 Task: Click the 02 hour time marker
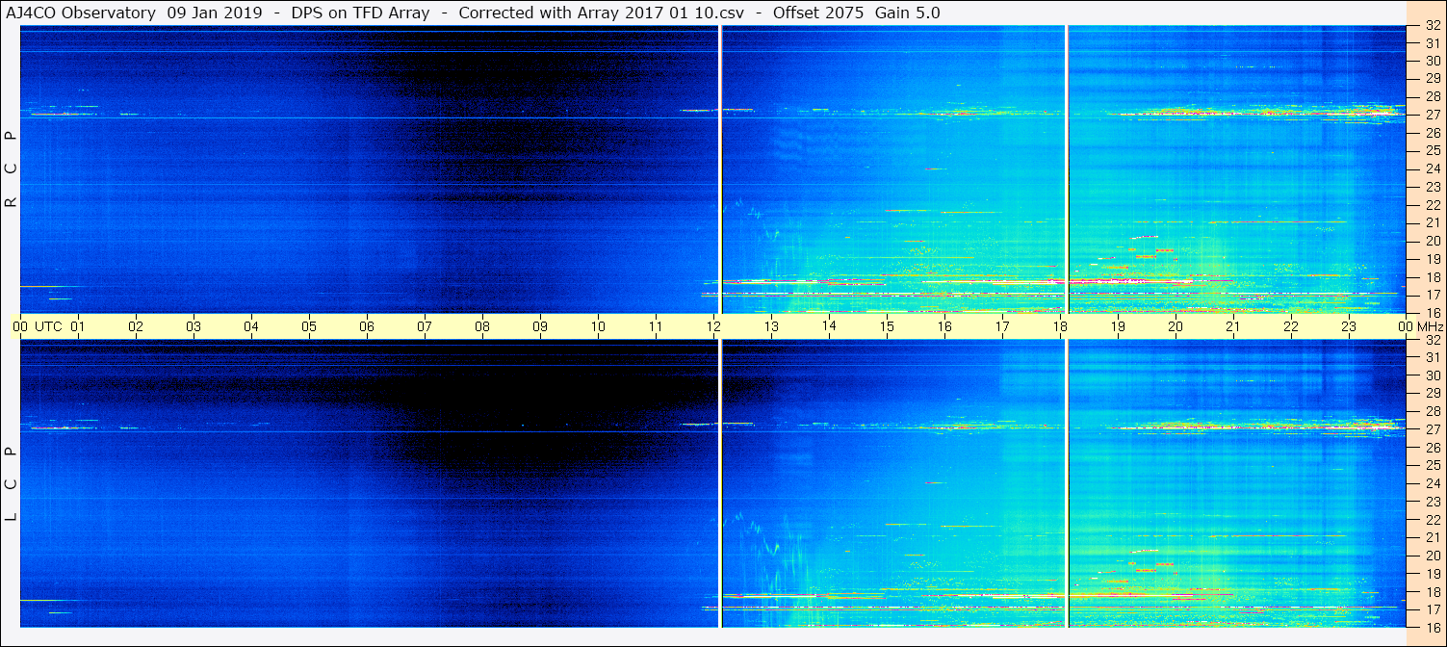136,326
